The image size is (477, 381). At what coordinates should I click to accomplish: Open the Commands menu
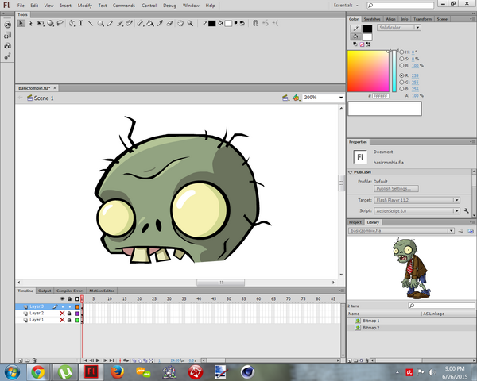click(123, 6)
